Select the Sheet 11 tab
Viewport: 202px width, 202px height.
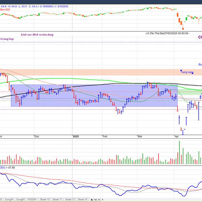[57, 199]
